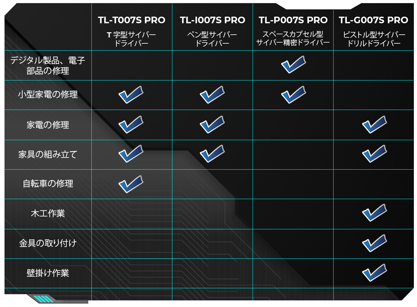Click the 家具の組み立て row label
417x307 pixels.
pyautogui.click(x=48, y=154)
